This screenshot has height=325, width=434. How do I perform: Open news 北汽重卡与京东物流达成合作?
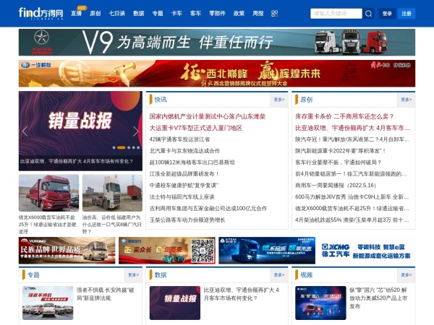(184, 151)
